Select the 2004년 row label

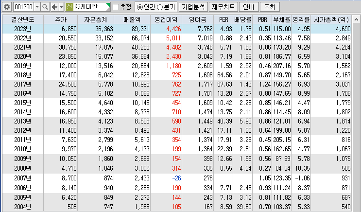point(22,207)
